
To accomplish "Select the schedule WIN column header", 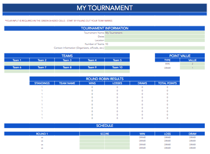I will pyautogui.click(x=142, y=134).
